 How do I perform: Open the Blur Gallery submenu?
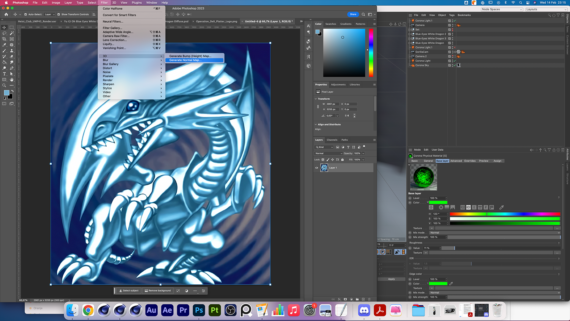coord(132,64)
